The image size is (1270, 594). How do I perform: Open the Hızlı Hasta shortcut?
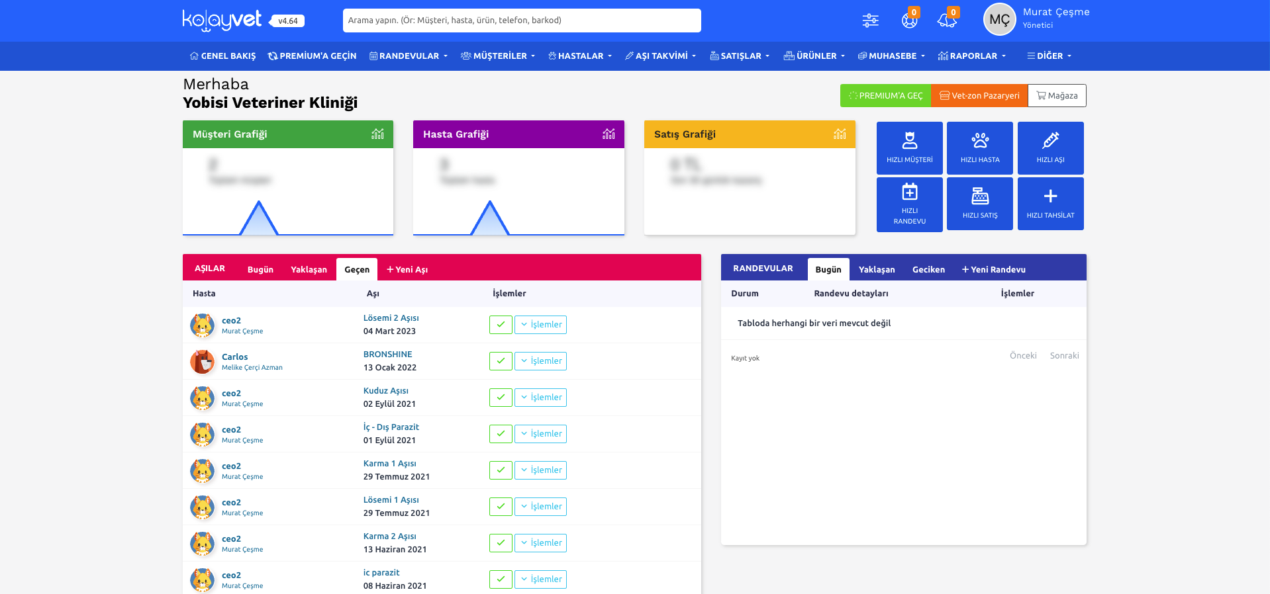click(x=980, y=148)
